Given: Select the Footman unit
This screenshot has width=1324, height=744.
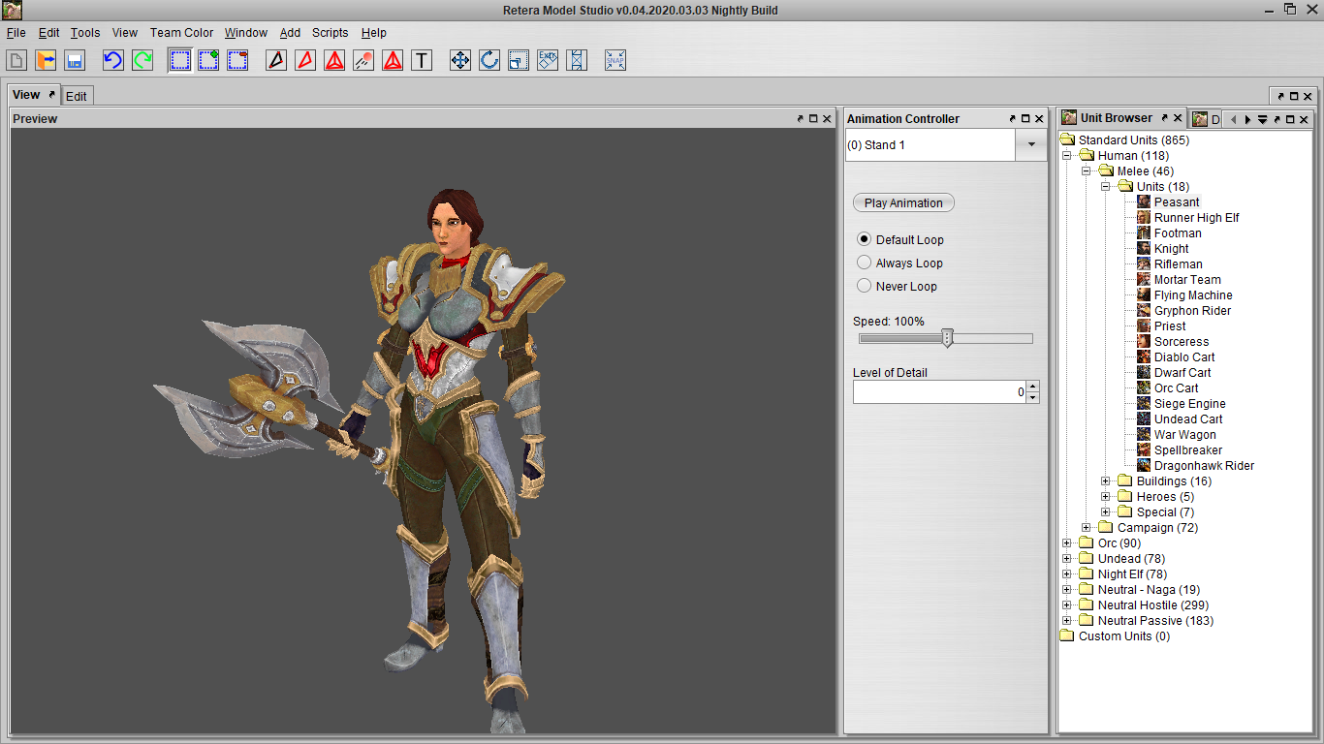Looking at the screenshot, I should click(1178, 233).
